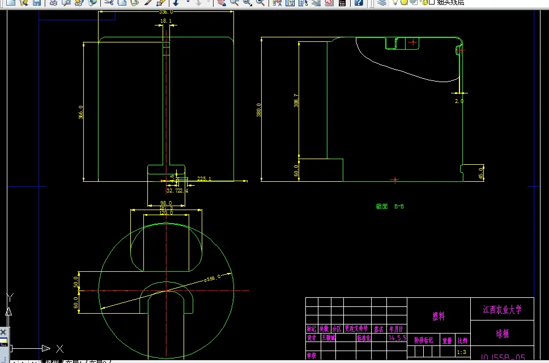Open the Properties palette icon

pyautogui.click(x=277, y=2)
